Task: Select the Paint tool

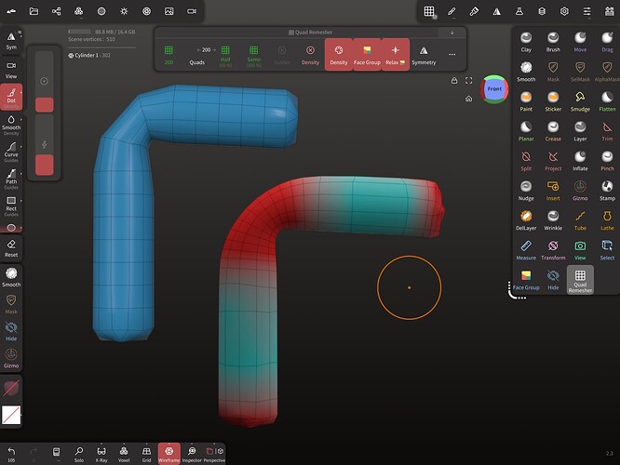Action: click(526, 101)
